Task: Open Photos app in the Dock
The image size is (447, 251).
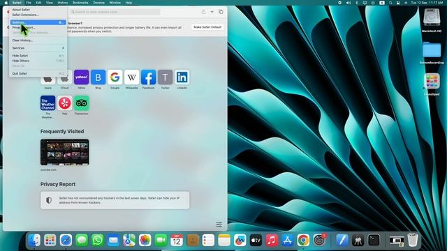Action: [145, 241]
